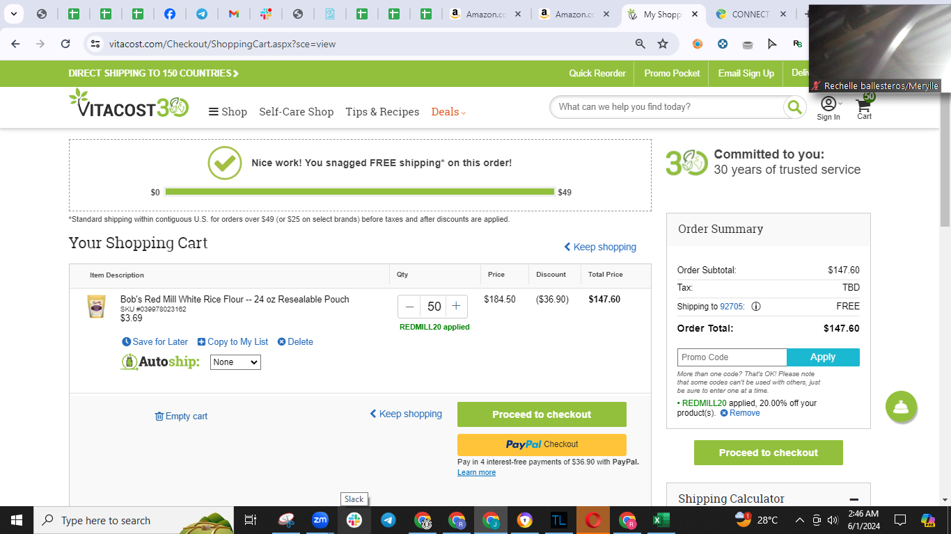This screenshot has height=534, width=951.
Task: Collapse the Shipping Calculator section
Action: (x=854, y=499)
